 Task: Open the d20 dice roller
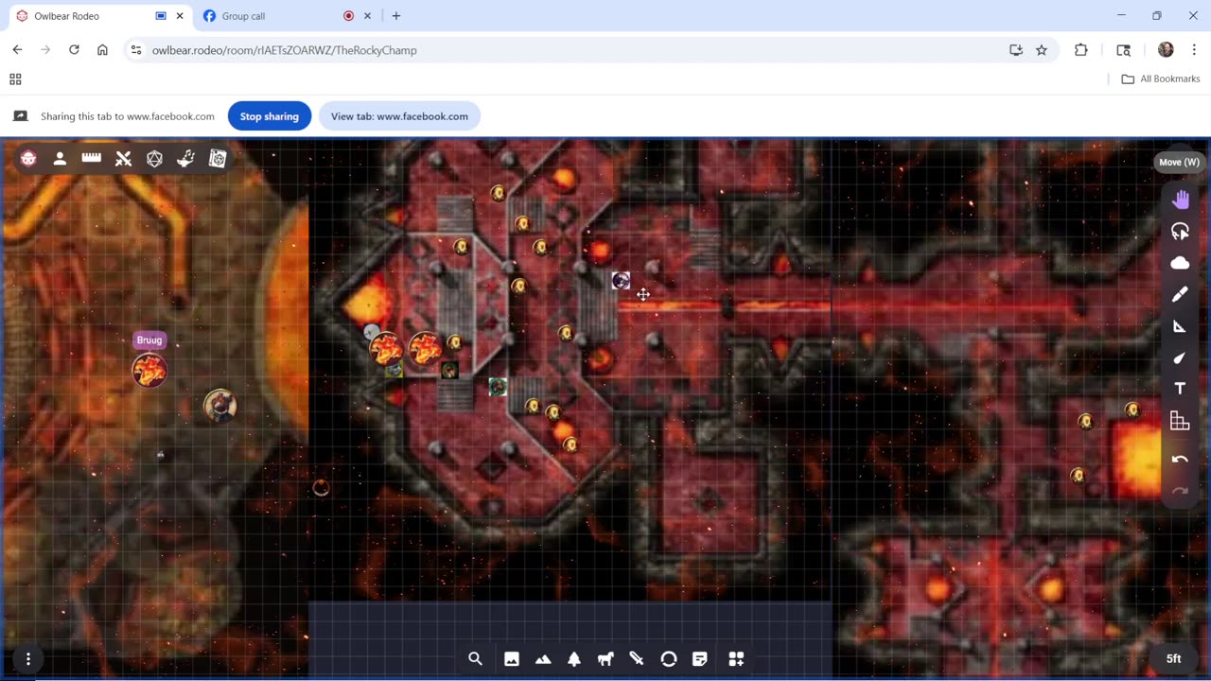[154, 159]
